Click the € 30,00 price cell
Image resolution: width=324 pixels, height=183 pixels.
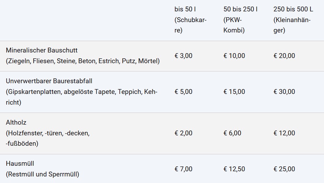(284, 92)
